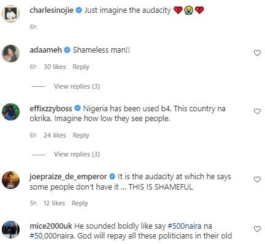265x244 pixels.
Task: View the 12 likes on joepraize's comment
Action: 54,203
